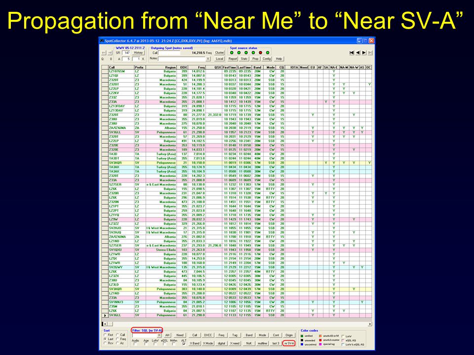Clear the filter box with X button
This screenshot has width=474, height=355.
159,335
